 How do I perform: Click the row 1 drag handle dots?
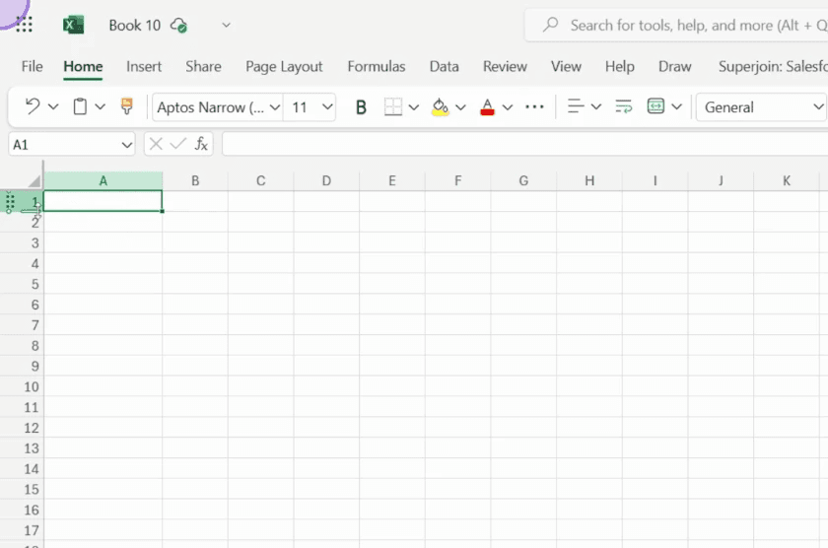pyautogui.click(x=10, y=202)
